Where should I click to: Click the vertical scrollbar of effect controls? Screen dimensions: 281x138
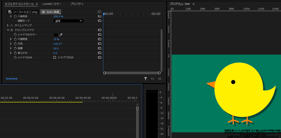click(x=161, y=50)
